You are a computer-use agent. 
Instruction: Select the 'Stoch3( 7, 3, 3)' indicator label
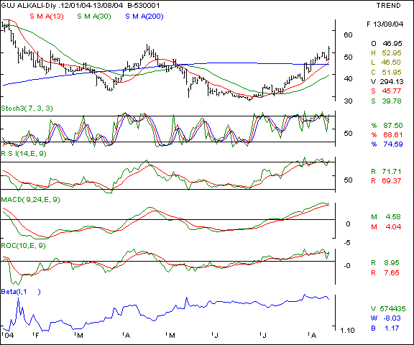[x=27, y=109]
